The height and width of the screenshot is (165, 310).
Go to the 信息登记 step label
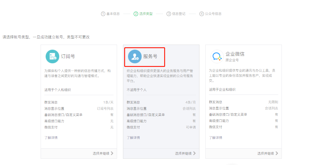179,14
